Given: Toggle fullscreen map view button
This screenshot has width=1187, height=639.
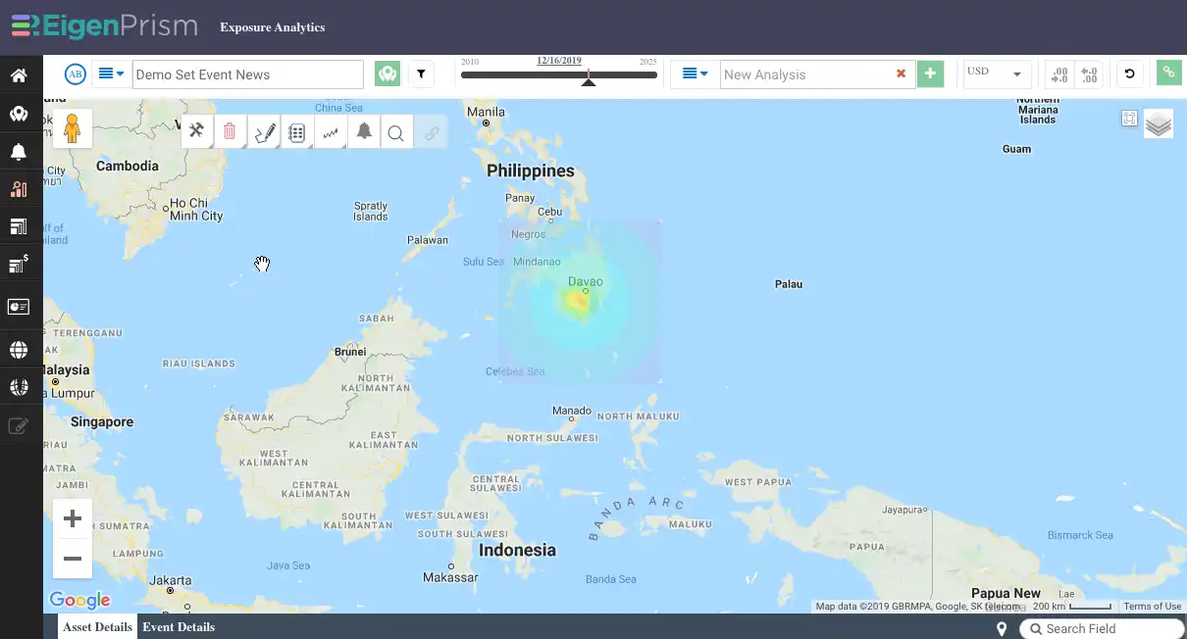Looking at the screenshot, I should [x=1129, y=119].
